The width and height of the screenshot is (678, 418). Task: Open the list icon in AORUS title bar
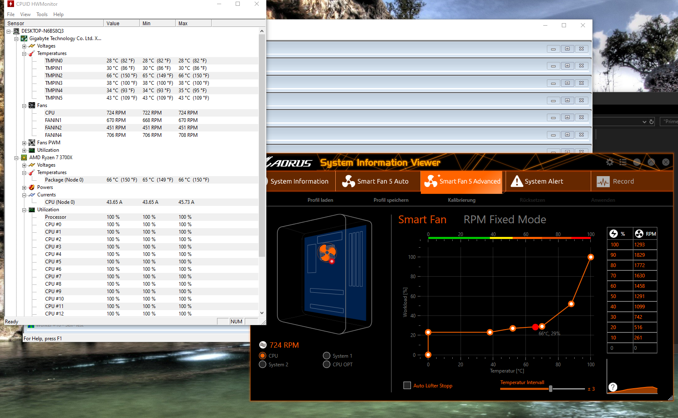[623, 162]
